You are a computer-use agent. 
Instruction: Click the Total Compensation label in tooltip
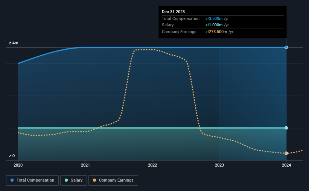pyautogui.click(x=181, y=18)
